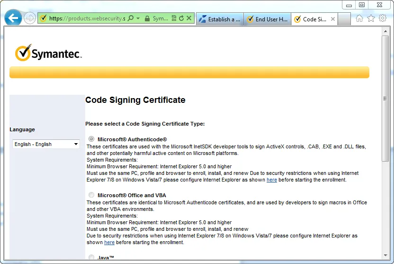Open a new blank tab
This screenshot has width=394, height=264.
344,19
